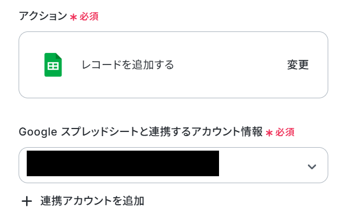348x221 pixels.
Task: Click the blacked-out account name
Action: (x=123, y=163)
